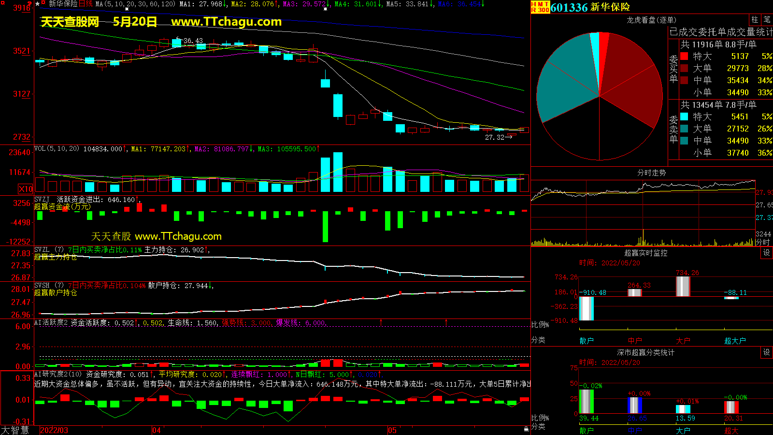
Task: Click the red 特大 buy order color swatch
Action: (x=684, y=56)
